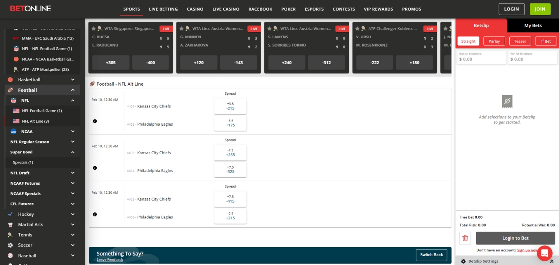Open the Racebook page
The width and height of the screenshot is (559, 265).
pos(260,9)
